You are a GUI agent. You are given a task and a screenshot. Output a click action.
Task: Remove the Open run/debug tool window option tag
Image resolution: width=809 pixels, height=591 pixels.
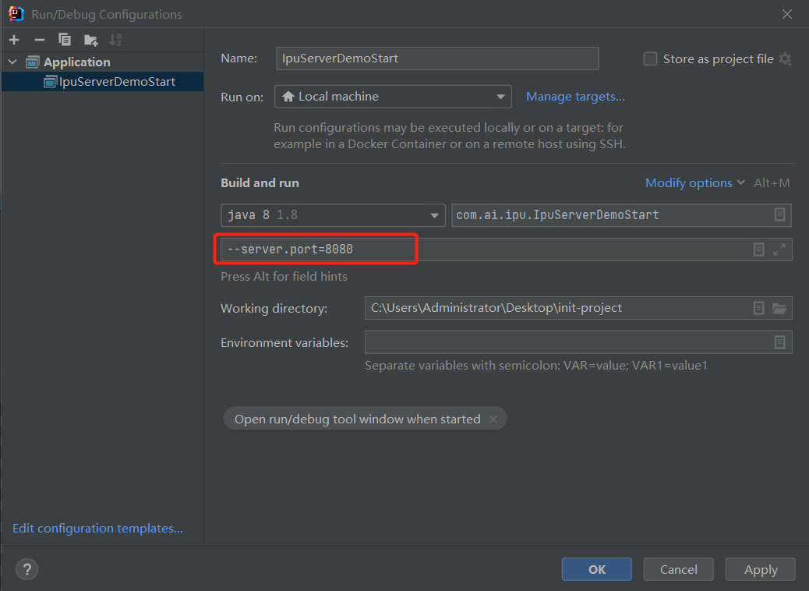(x=493, y=419)
